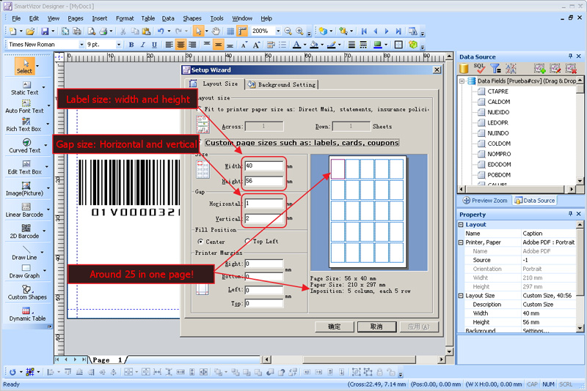Image resolution: width=587 pixels, height=391 pixels.
Task: Open the fill color bucket picker
Action: [x=314, y=45]
